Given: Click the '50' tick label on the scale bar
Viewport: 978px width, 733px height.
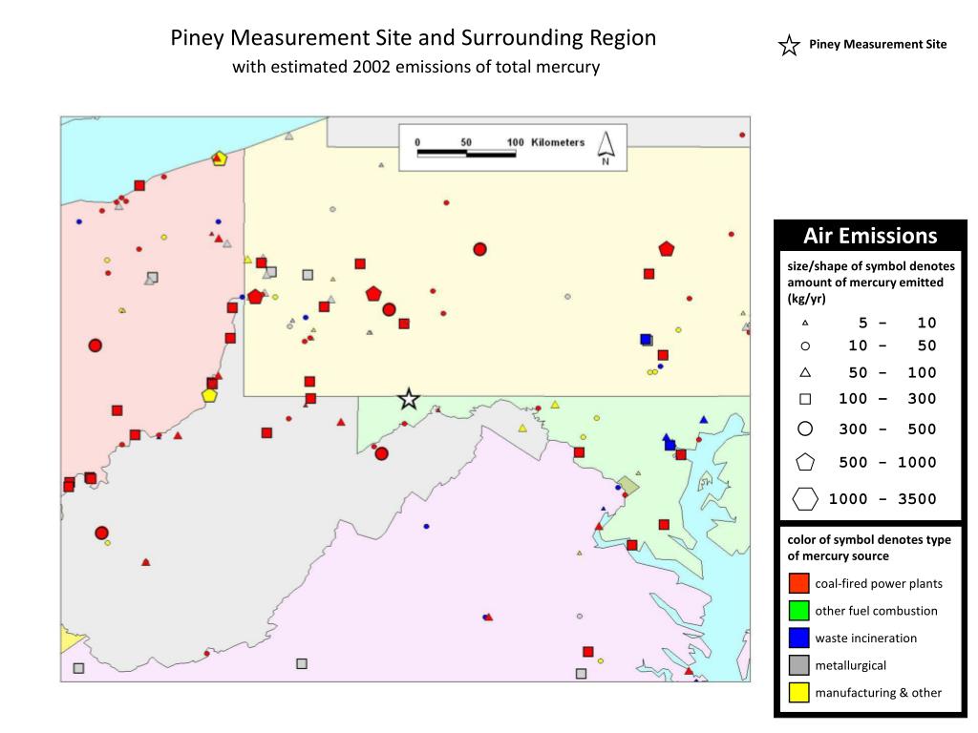Looking at the screenshot, I should [x=466, y=142].
